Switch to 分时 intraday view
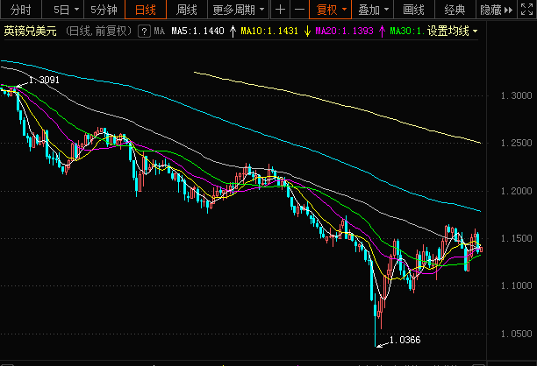Viewport: 537px width, 366px height. click(20, 10)
